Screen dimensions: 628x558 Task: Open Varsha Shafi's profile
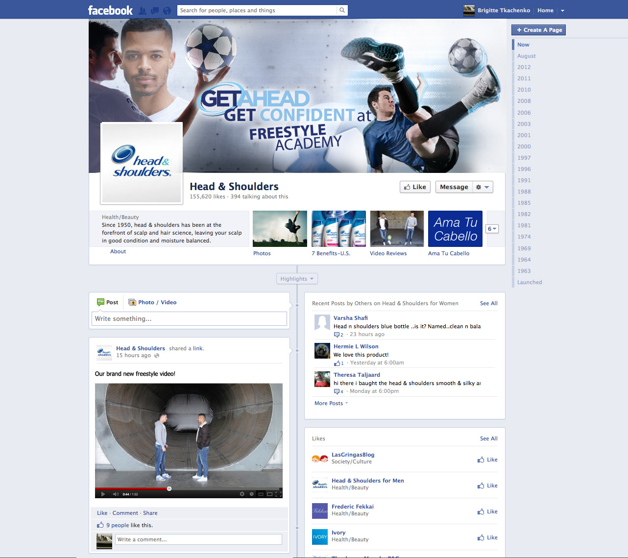351,318
